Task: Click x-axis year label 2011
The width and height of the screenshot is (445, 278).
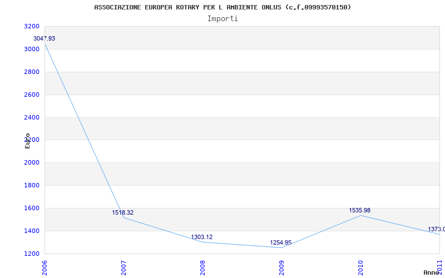Action: pos(439,268)
